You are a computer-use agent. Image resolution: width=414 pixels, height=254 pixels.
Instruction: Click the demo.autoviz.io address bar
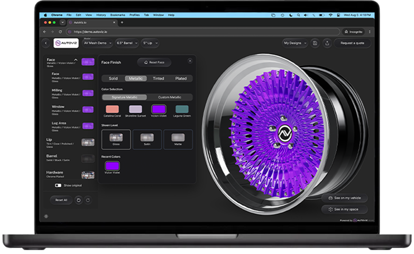click(203, 32)
